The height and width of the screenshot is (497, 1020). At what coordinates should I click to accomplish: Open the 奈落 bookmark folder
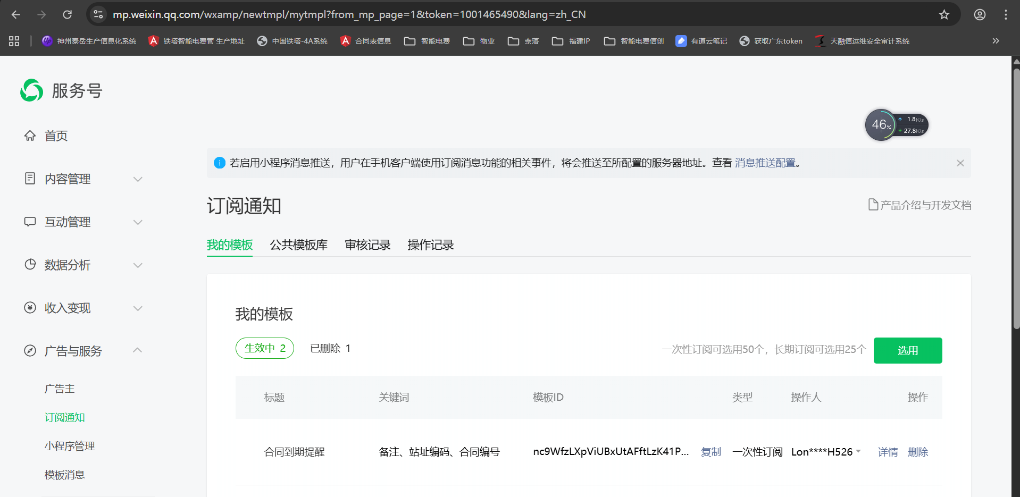pos(523,41)
